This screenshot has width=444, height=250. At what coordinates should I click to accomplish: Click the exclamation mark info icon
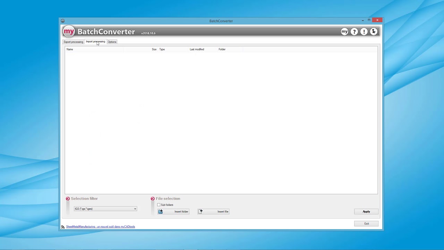364,32
